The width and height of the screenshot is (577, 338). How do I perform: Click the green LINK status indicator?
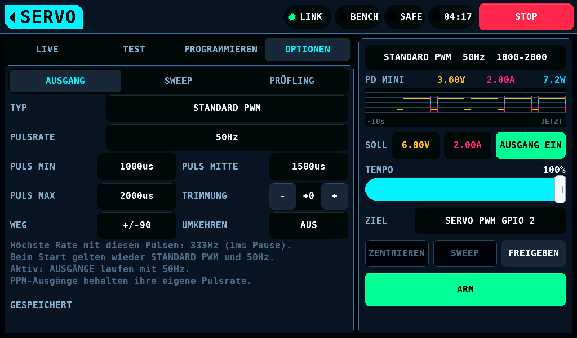(x=307, y=17)
